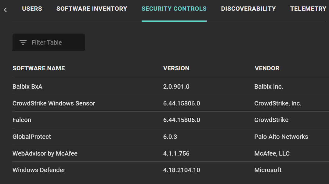Sort by the Version column header
This screenshot has width=329, height=184.
point(176,68)
